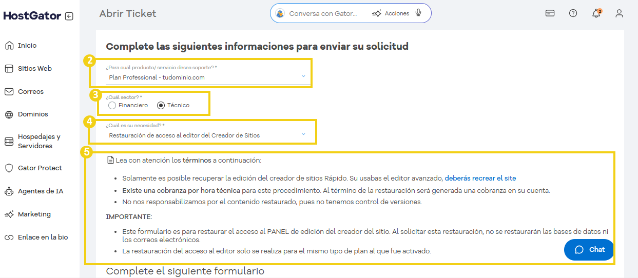
Task: Click the 'Abrir Ticket' page title
Action: point(128,13)
